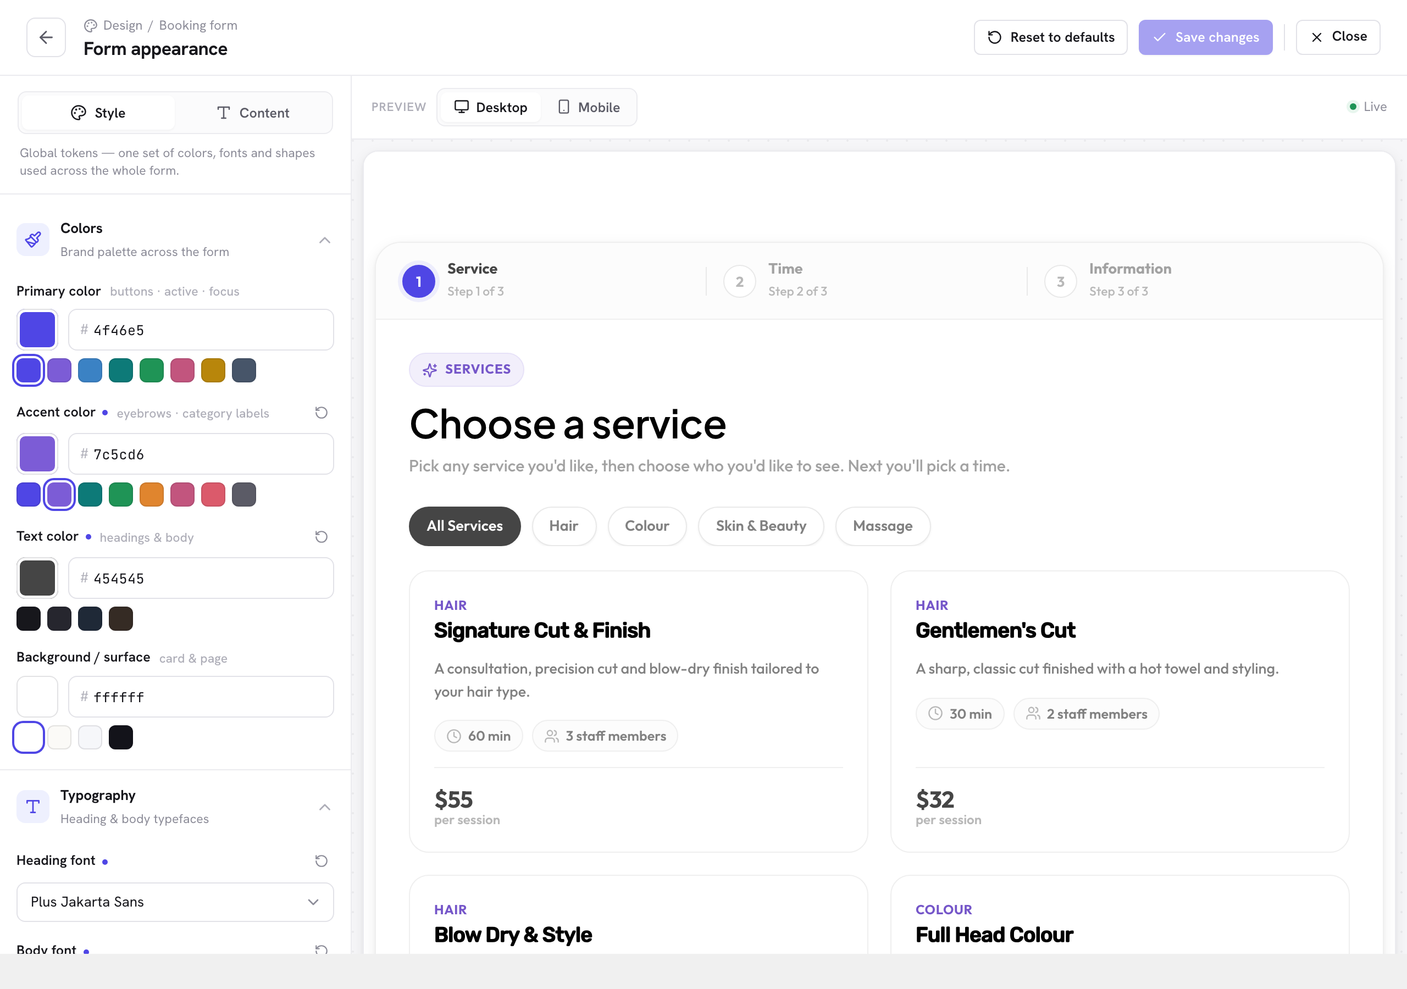Click Reset to defaults button
Viewport: 1407px width, 989px height.
pyautogui.click(x=1050, y=37)
